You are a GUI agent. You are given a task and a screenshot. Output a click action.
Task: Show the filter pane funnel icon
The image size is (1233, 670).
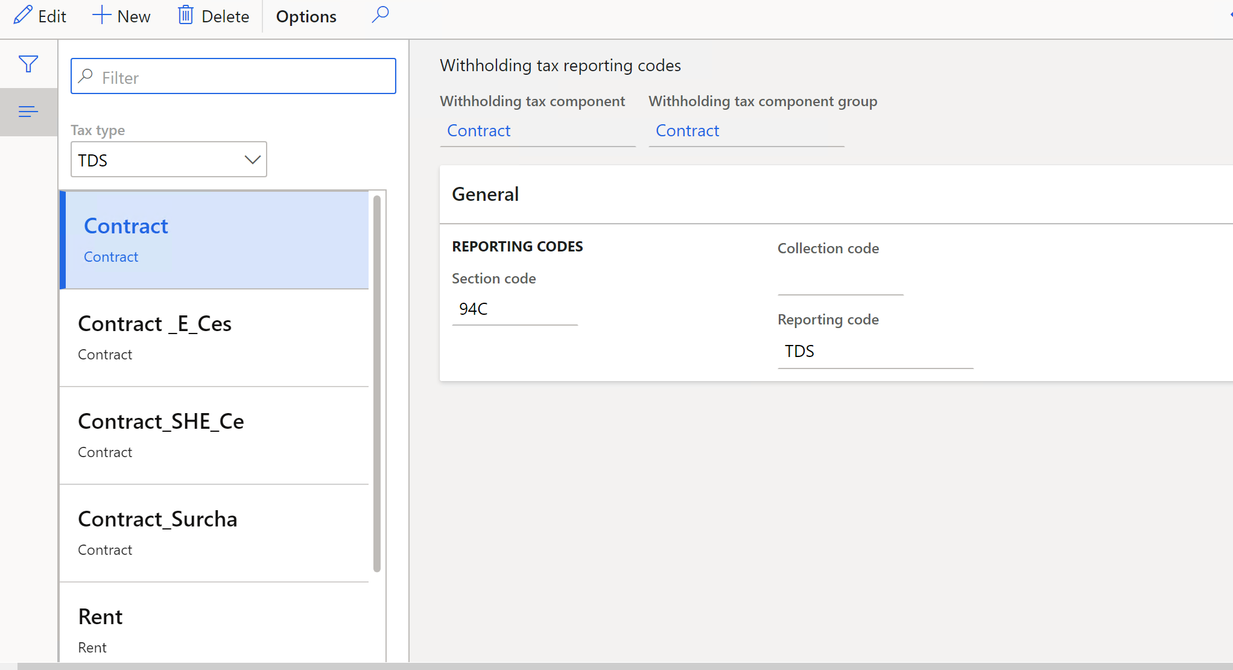(x=28, y=64)
